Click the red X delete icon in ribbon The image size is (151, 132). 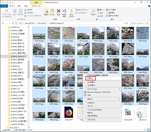pos(58,11)
